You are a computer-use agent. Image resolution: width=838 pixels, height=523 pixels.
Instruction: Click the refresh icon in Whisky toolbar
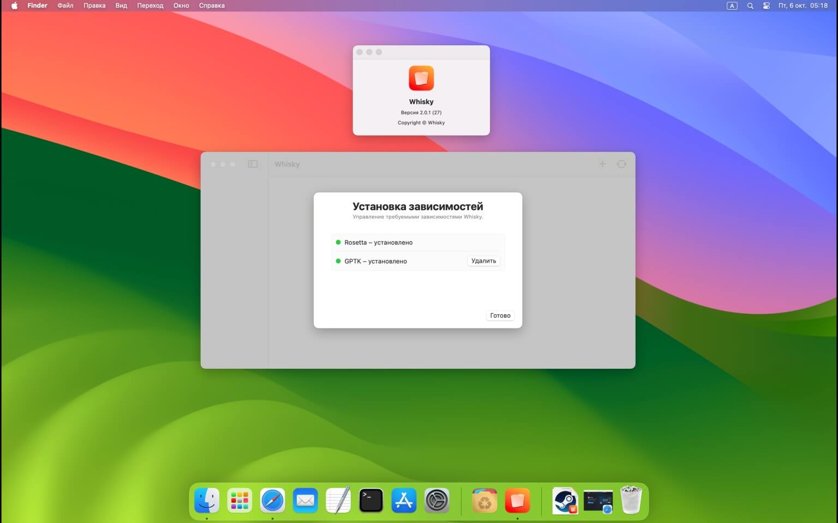click(621, 164)
